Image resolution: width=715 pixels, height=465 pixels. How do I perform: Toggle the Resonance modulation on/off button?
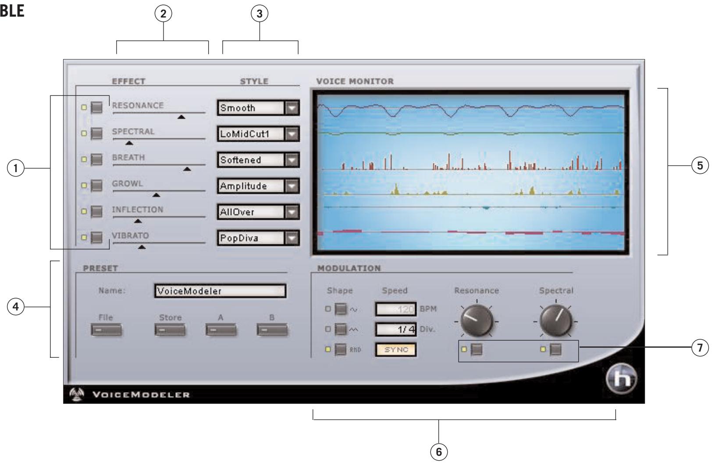point(477,349)
